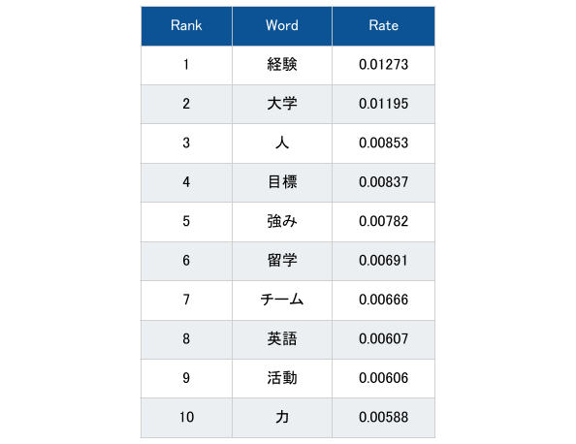Screen dimensions: 576x444
Task: Click the word 人 in row 3
Action: click(x=282, y=143)
